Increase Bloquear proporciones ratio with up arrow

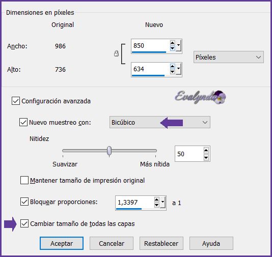tap(156, 199)
